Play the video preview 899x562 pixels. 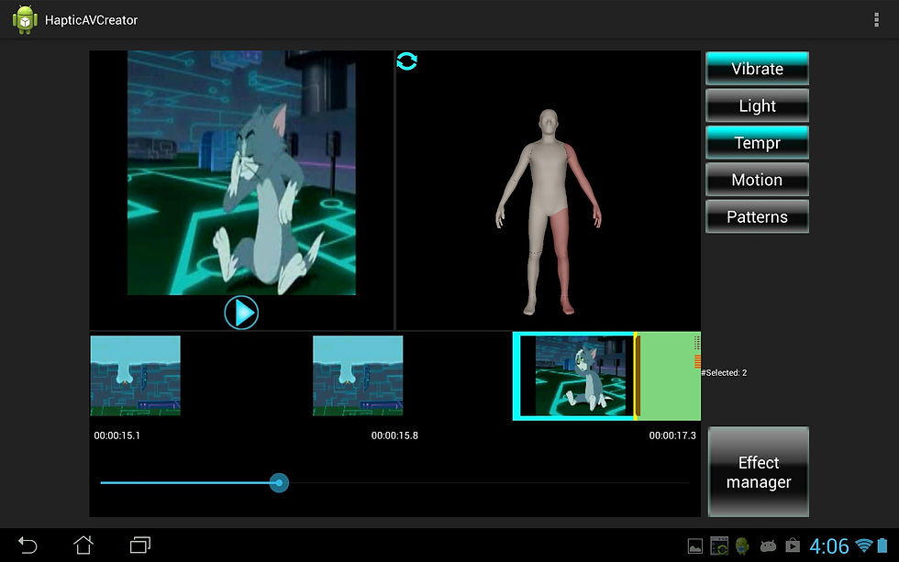tap(240, 313)
